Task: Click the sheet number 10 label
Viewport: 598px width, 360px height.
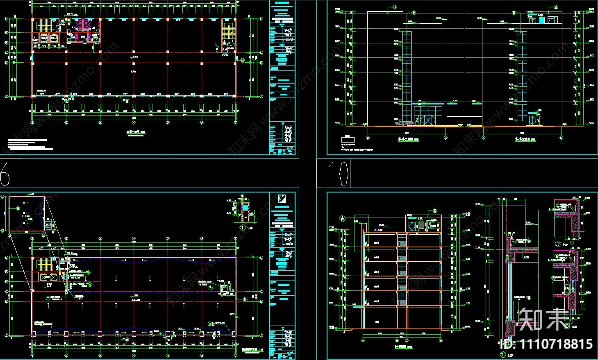Action: tap(339, 173)
